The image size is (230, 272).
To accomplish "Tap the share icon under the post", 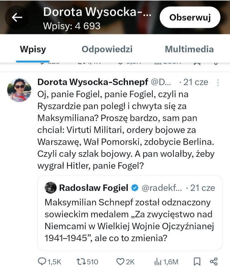I will [x=213, y=261].
